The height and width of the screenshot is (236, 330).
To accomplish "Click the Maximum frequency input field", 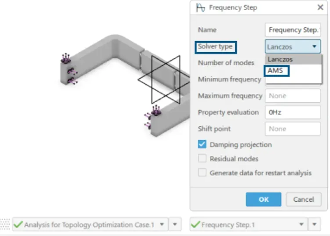I will pos(293,96).
